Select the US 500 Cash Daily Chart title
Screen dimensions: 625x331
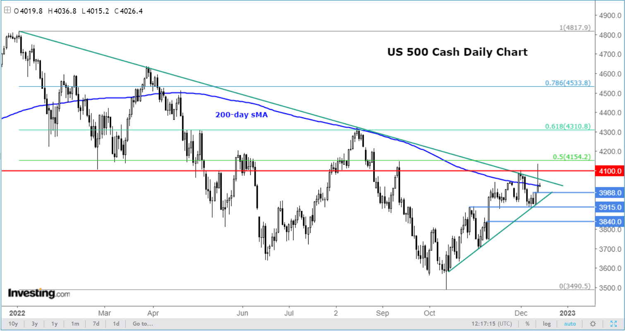click(x=457, y=52)
